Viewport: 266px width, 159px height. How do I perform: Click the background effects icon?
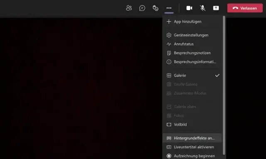pyautogui.click(x=169, y=138)
